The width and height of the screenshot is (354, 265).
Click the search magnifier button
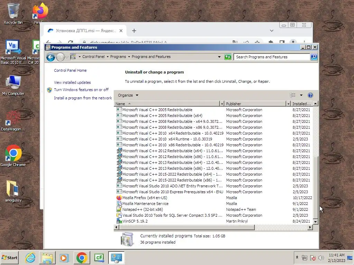(314, 57)
